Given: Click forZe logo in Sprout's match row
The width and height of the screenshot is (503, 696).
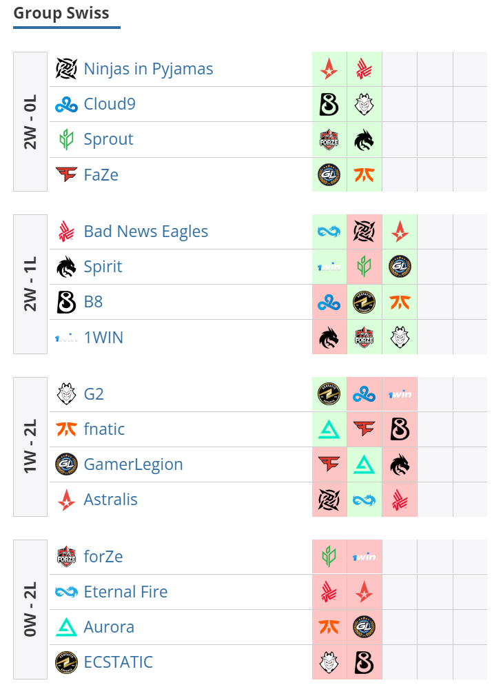Looking at the screenshot, I should click(x=329, y=140).
